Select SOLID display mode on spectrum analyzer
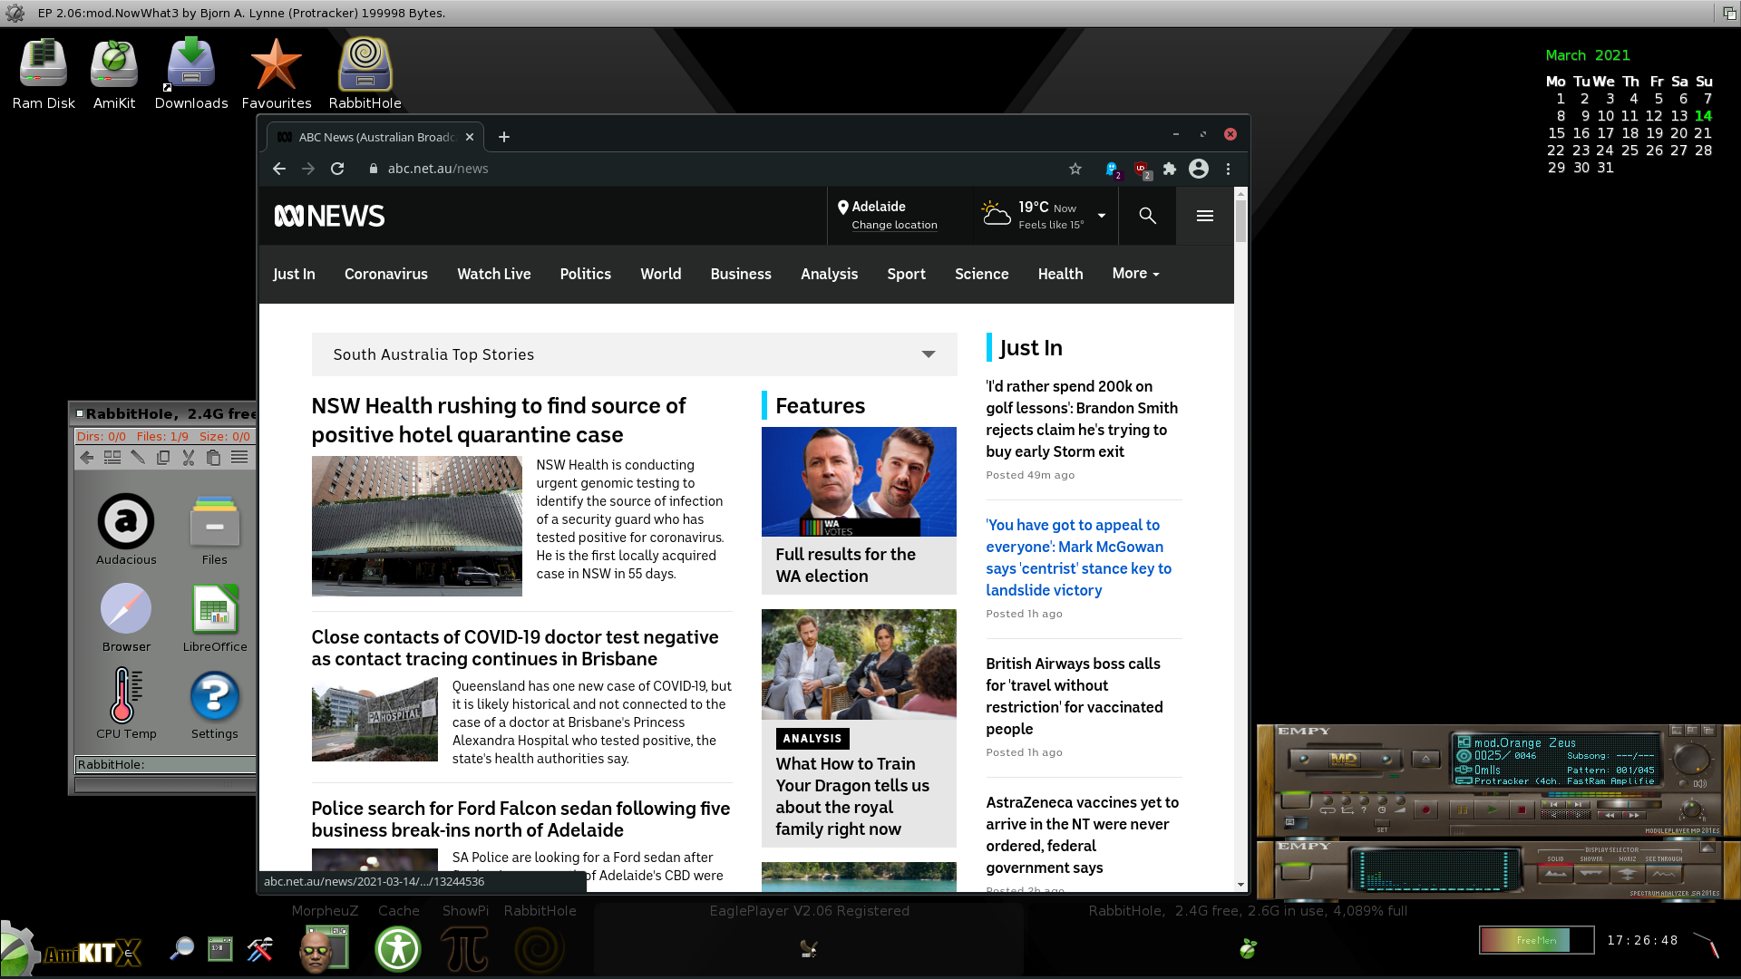1741x979 pixels. click(1555, 874)
